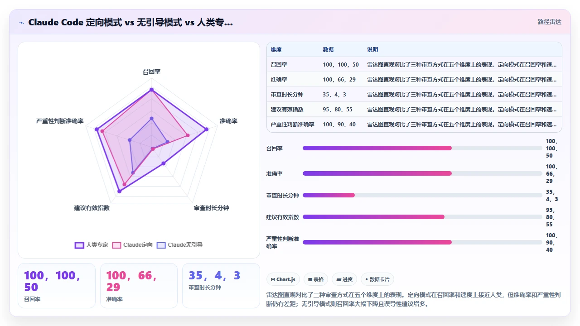Click the 严重性判断准确率 progress bar
Screen dimensions: 580x326
click(x=422, y=242)
